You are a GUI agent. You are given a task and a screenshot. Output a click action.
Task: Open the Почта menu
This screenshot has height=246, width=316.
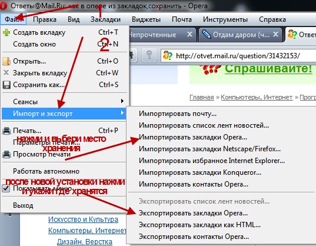click(x=182, y=19)
